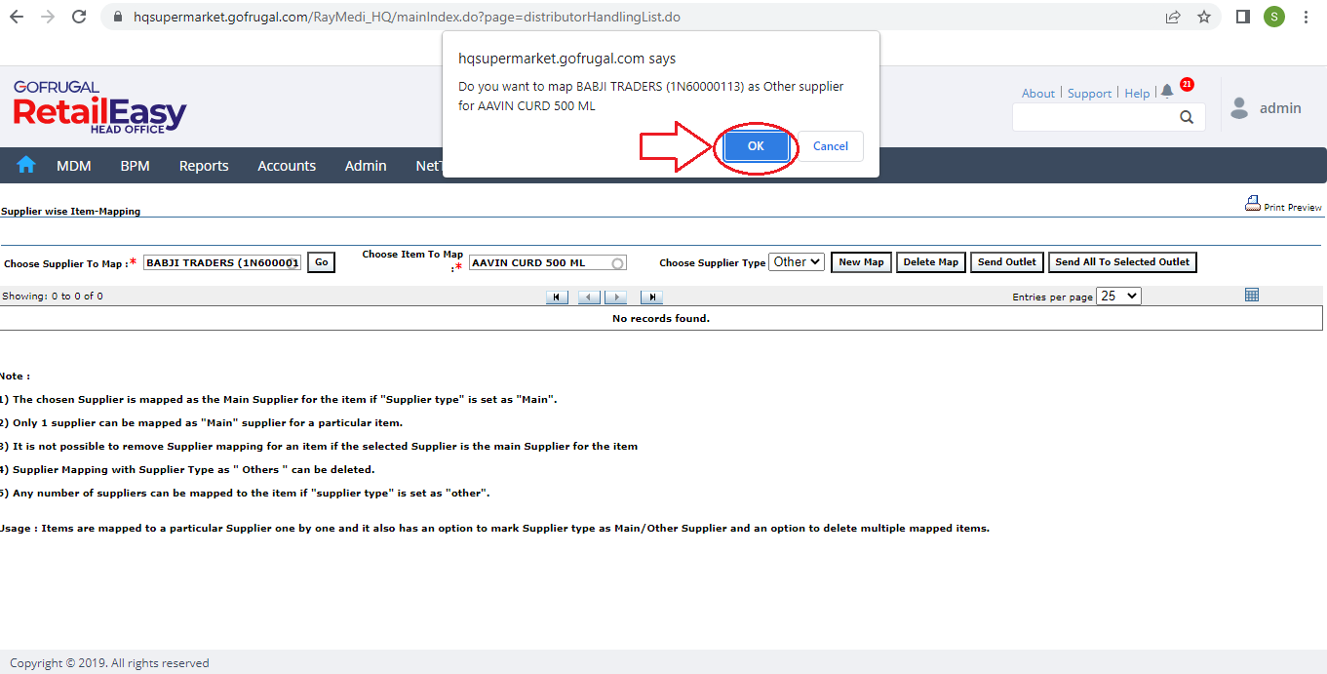This screenshot has width=1327, height=674.
Task: Click the Go button next to supplier
Action: point(322,262)
